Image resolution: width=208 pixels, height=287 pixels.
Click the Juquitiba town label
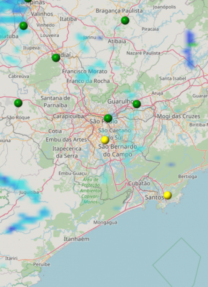click(29, 192)
